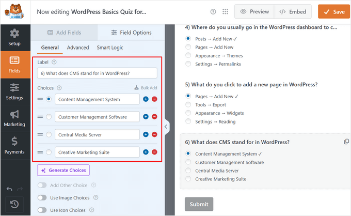The image size is (351, 216).
Task: Save the form with Save button
Action: (x=334, y=12)
